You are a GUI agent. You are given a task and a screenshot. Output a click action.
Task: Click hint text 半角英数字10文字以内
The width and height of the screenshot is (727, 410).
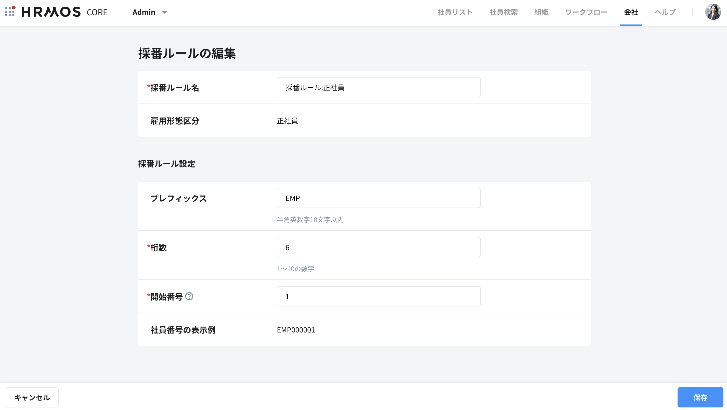(310, 220)
